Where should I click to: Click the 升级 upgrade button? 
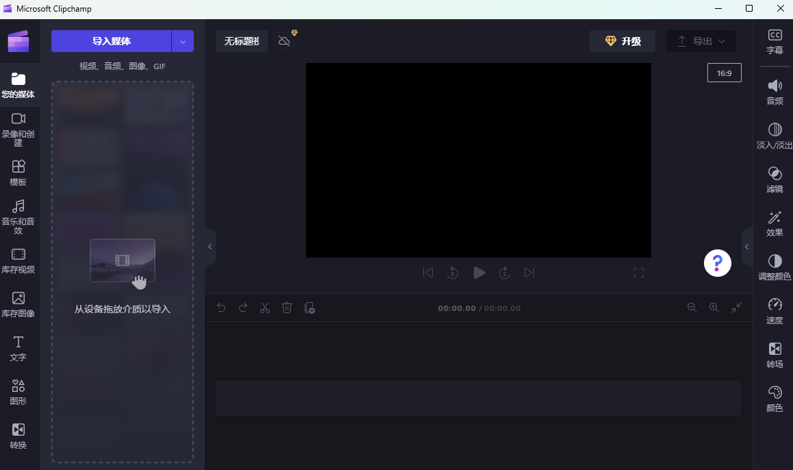[x=622, y=41]
